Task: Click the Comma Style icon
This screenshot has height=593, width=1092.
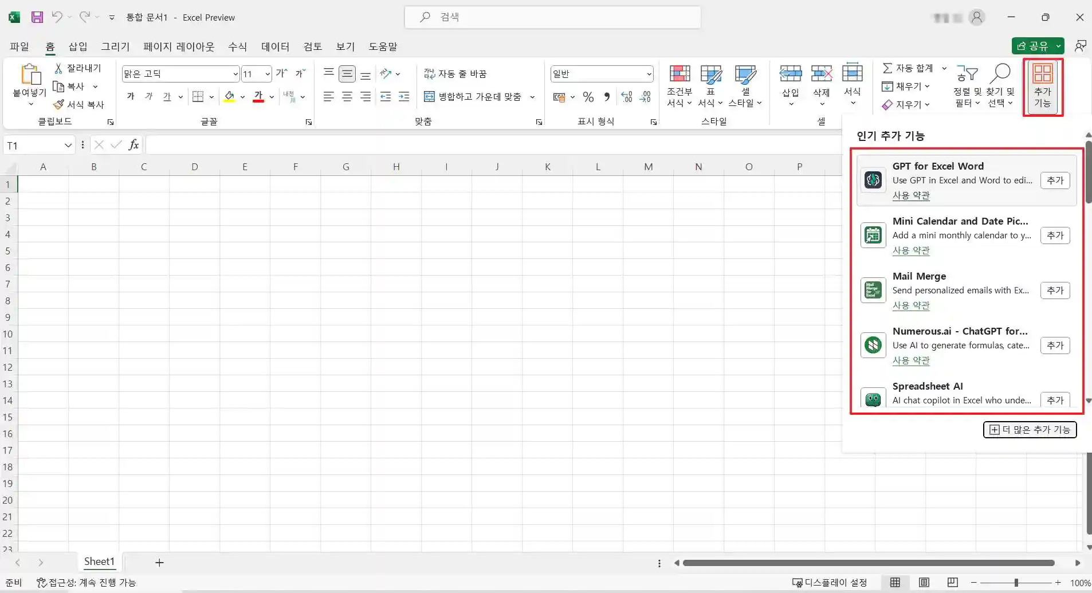Action: coord(607,97)
